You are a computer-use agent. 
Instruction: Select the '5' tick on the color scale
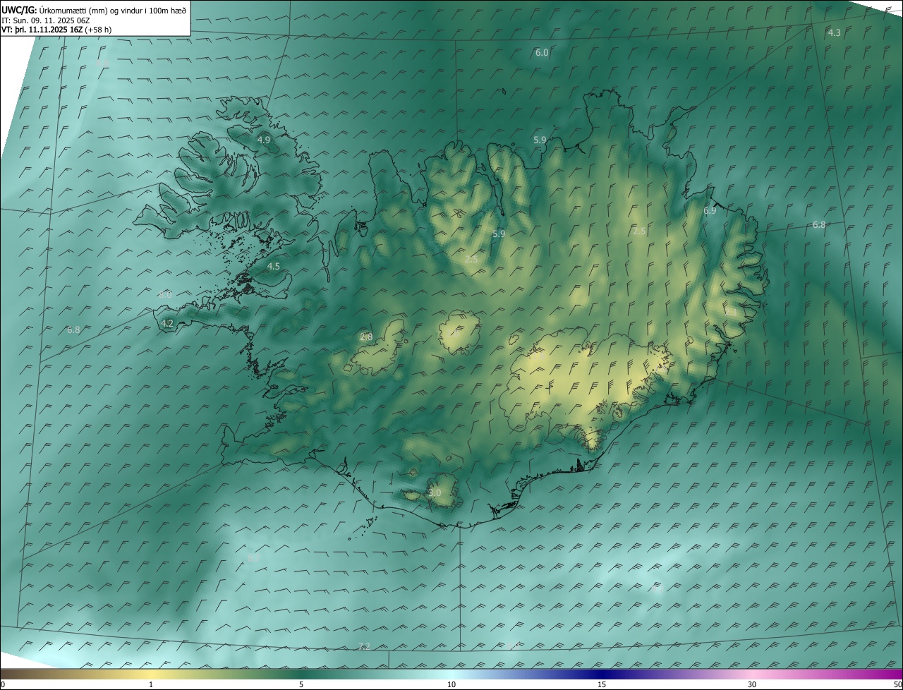[301, 684]
